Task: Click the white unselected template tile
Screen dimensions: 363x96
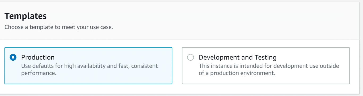Action: pos(266,66)
